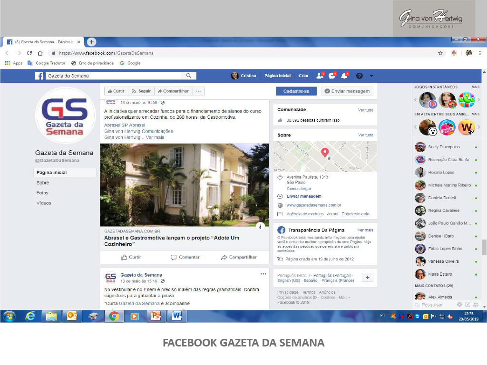
Task: Click the page toolbar Compartilhar button
Action: pyautogui.click(x=173, y=91)
